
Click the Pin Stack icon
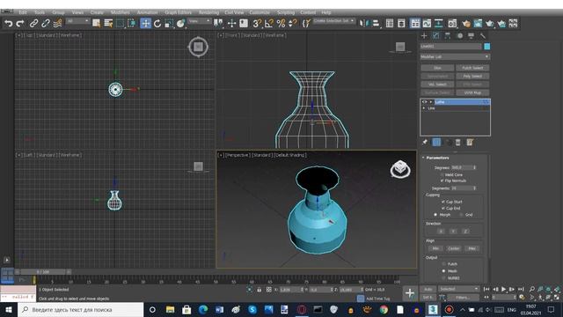point(425,143)
